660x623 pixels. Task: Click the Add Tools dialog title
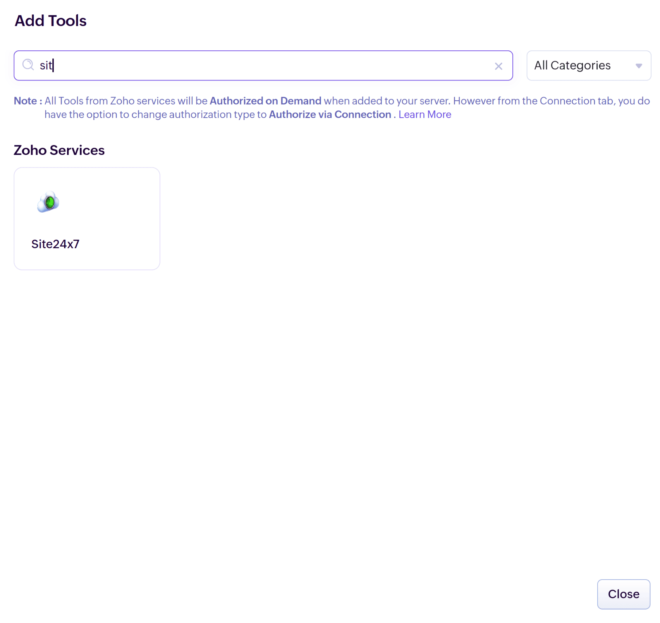pos(50,21)
